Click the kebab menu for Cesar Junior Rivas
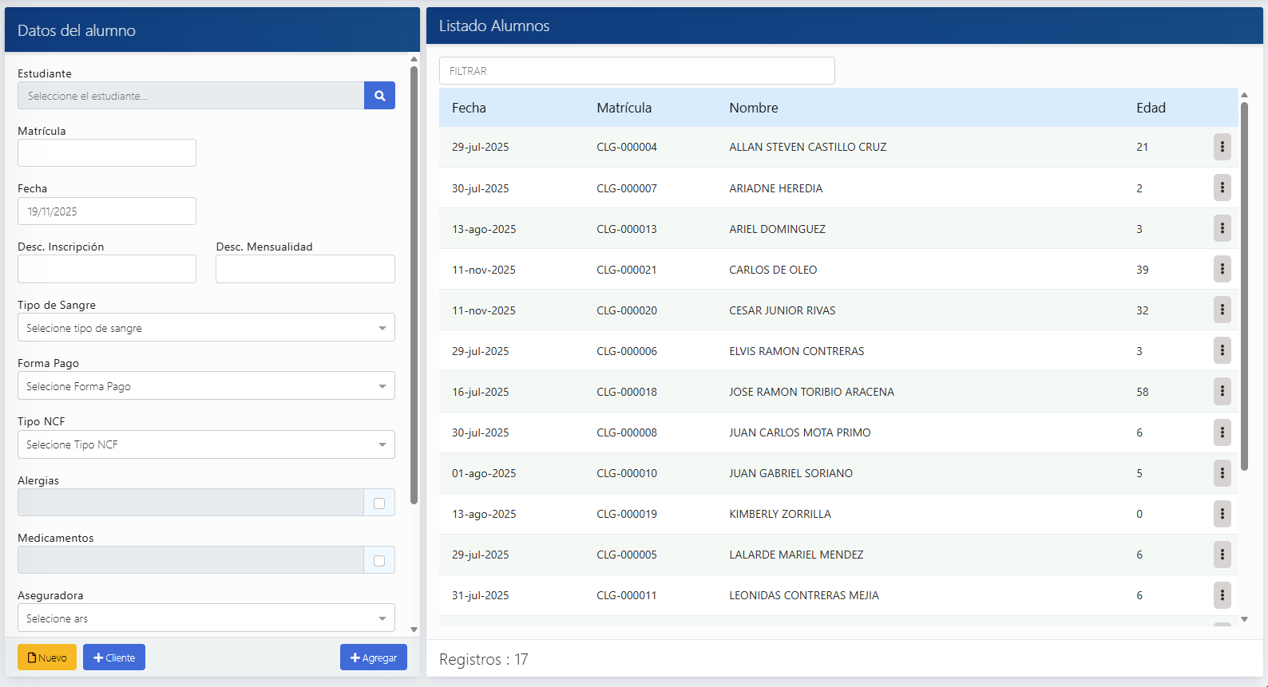This screenshot has height=687, width=1268. [1222, 310]
